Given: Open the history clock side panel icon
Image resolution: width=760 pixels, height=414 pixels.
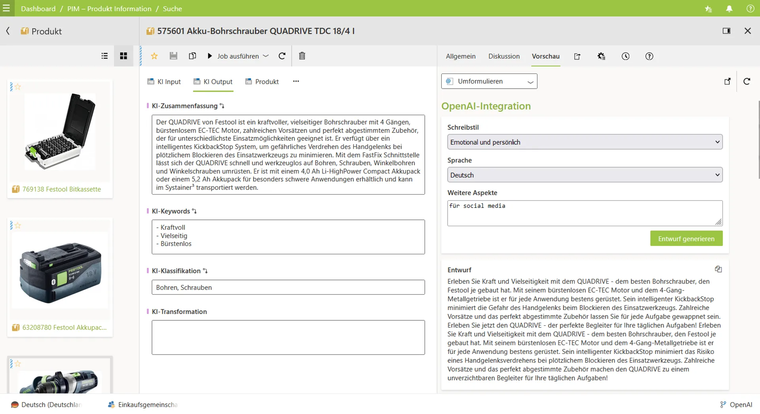Looking at the screenshot, I should (625, 56).
